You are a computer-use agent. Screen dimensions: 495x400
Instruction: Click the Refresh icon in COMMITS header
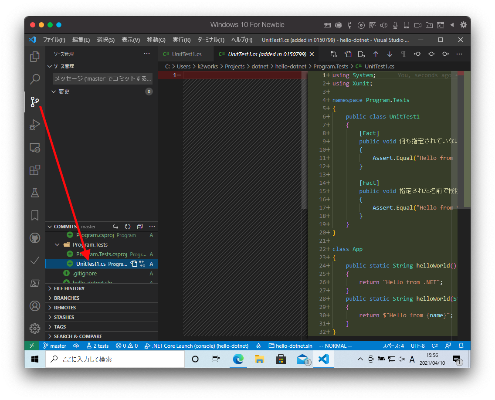[128, 227]
